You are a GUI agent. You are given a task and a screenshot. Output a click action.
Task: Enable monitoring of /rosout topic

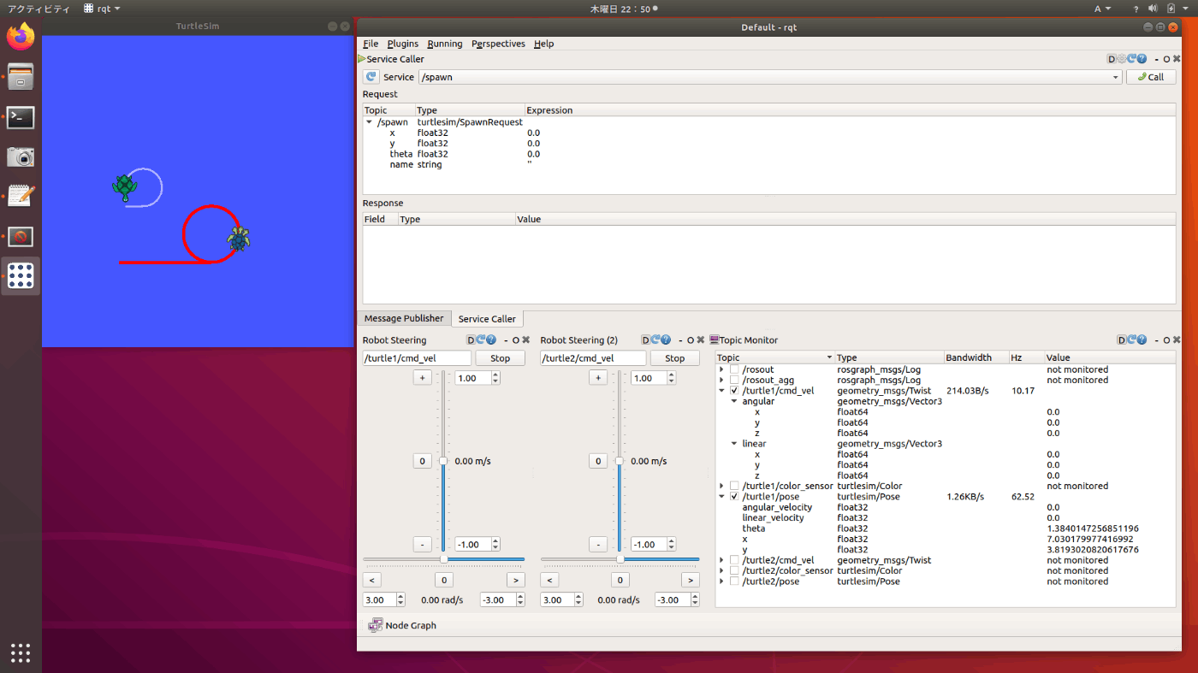[734, 369]
